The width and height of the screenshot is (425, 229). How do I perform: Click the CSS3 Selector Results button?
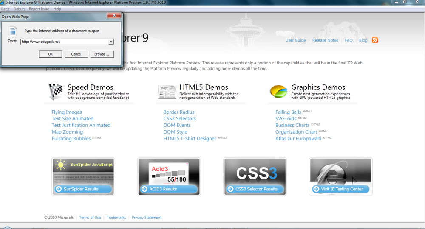[x=255, y=189]
